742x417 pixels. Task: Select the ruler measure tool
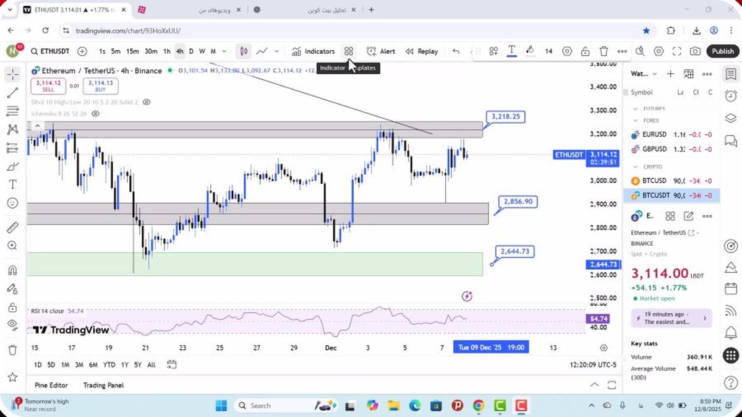pyautogui.click(x=12, y=227)
